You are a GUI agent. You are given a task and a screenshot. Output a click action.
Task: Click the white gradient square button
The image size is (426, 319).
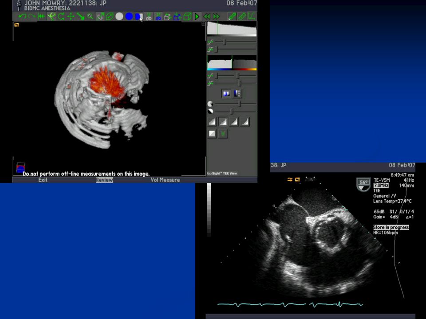point(212,133)
